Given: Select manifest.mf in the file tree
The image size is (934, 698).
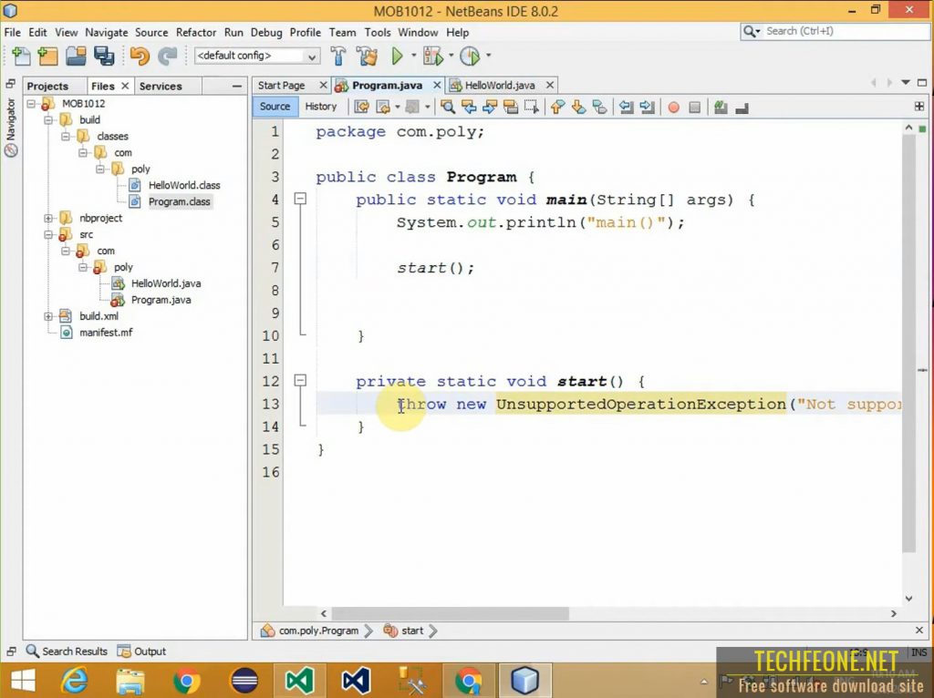Looking at the screenshot, I should [106, 334].
